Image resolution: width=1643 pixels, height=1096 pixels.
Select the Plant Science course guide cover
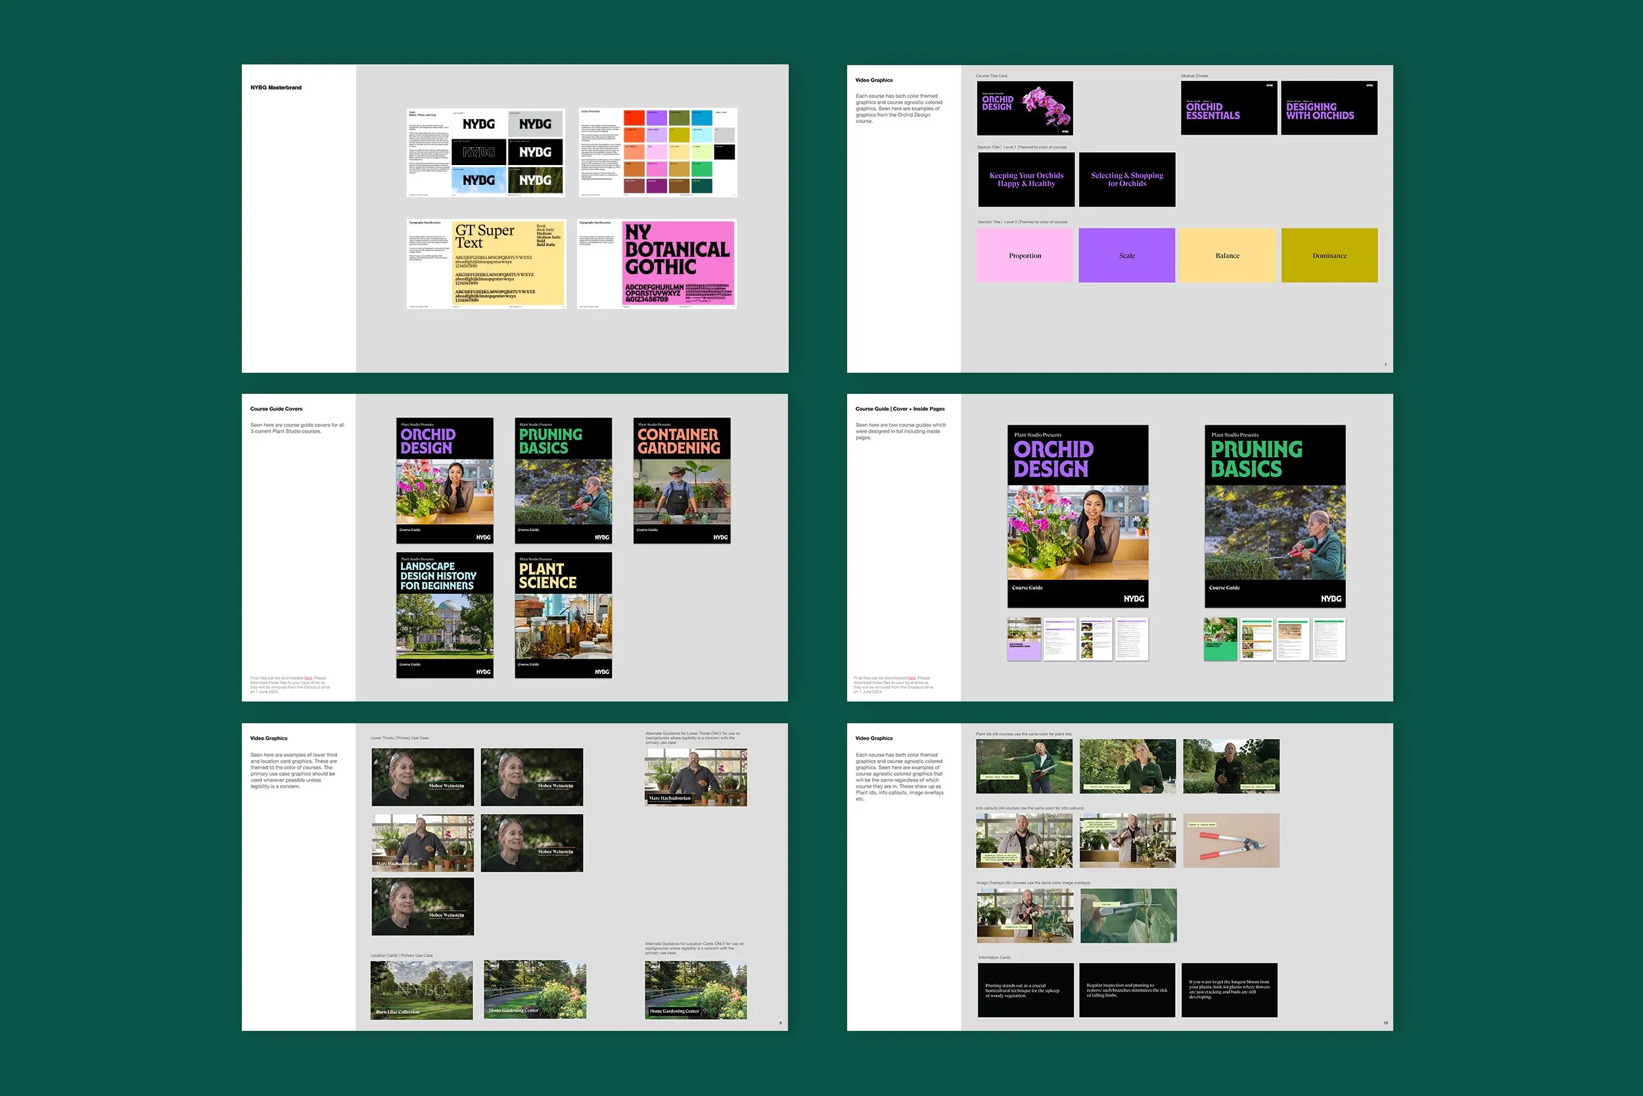point(563,615)
